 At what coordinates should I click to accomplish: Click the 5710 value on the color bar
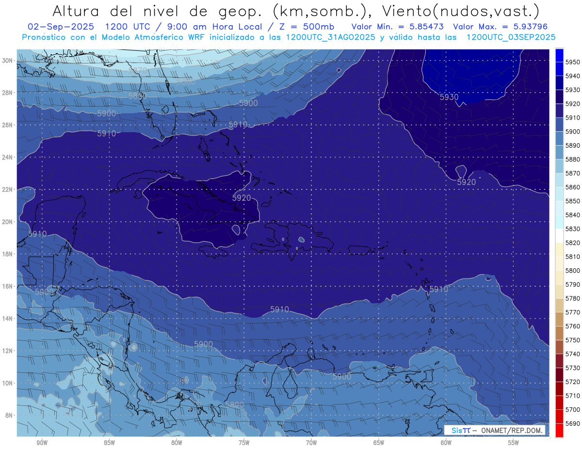[x=573, y=396]
